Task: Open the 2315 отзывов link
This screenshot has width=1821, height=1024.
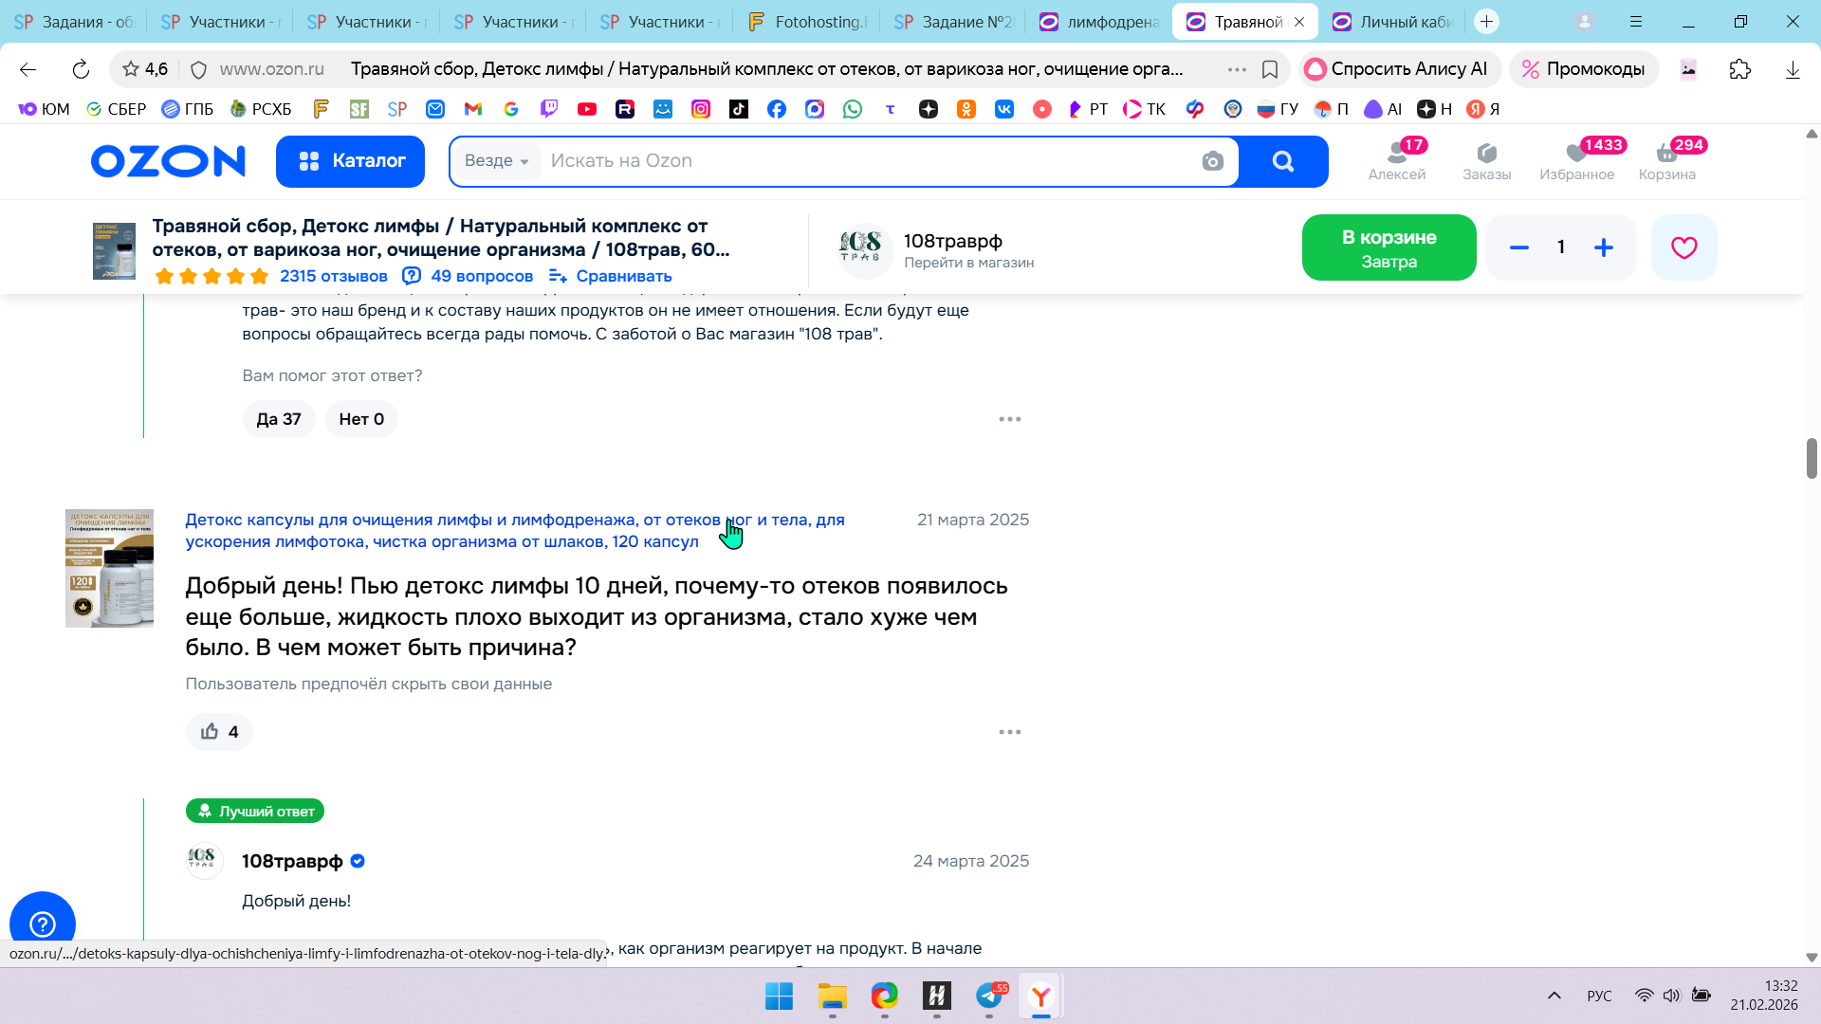Action: coord(333,276)
